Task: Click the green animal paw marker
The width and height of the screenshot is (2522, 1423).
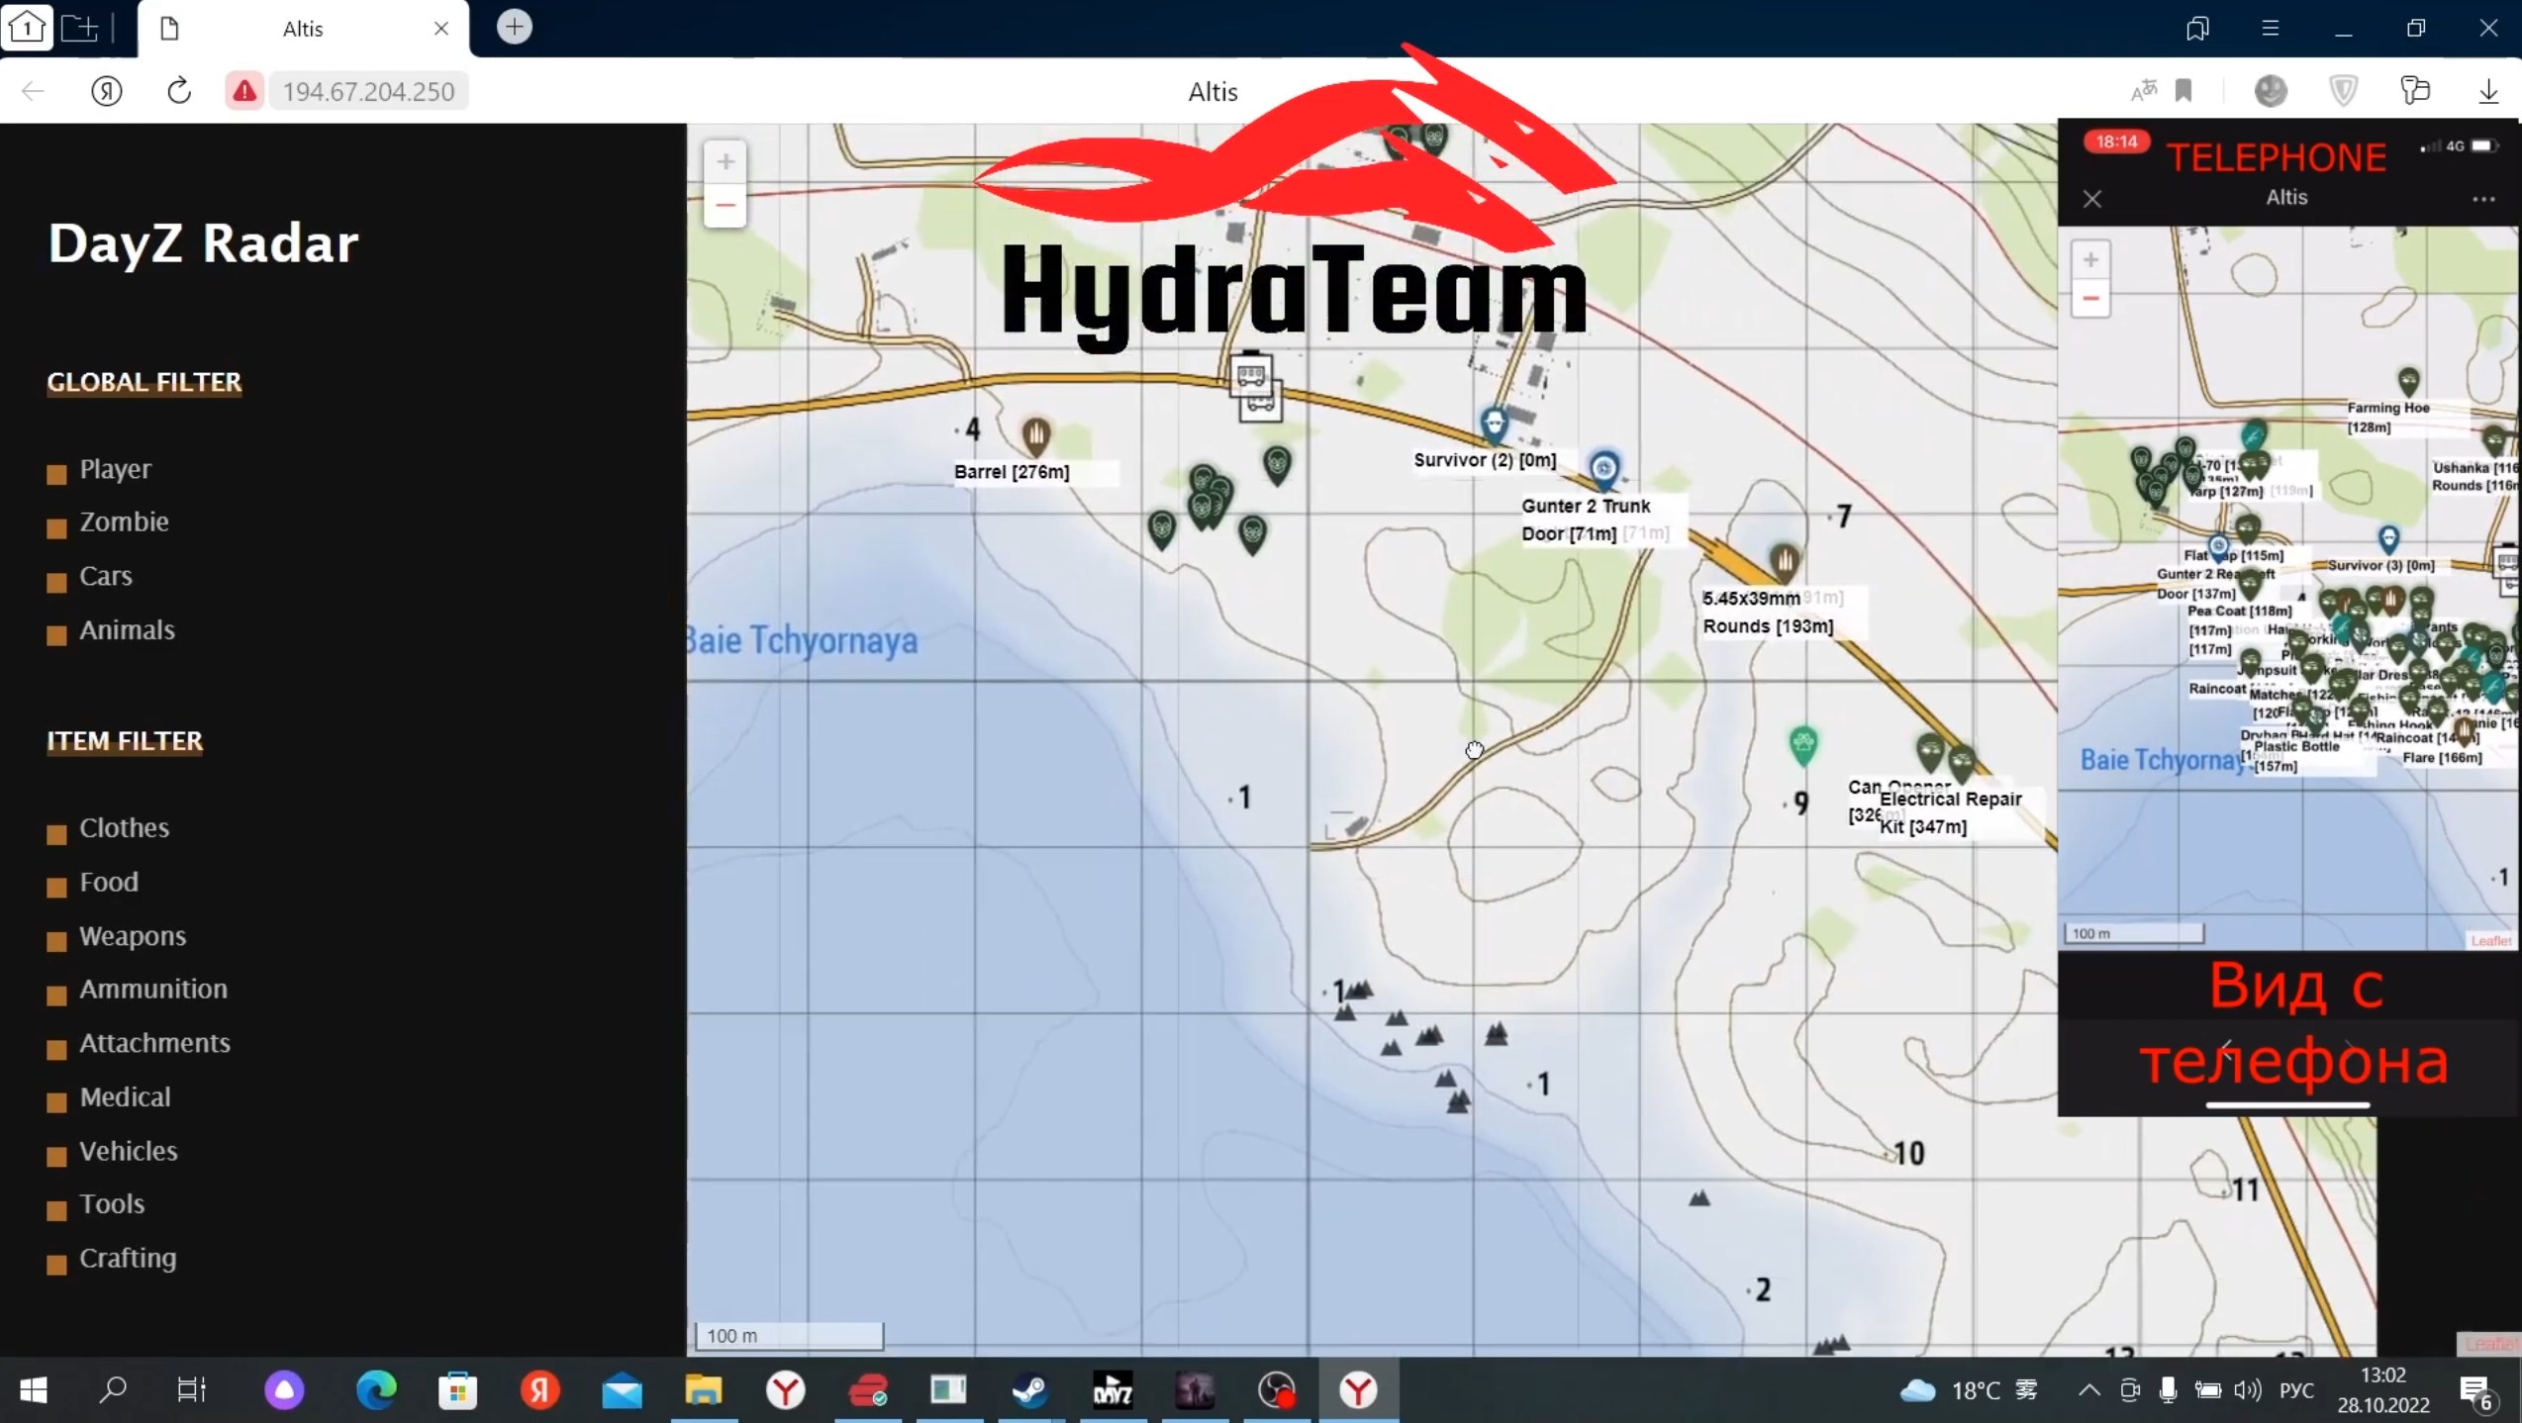Action: [x=1803, y=745]
